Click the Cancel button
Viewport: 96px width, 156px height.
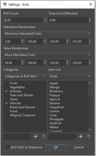coord(79,147)
